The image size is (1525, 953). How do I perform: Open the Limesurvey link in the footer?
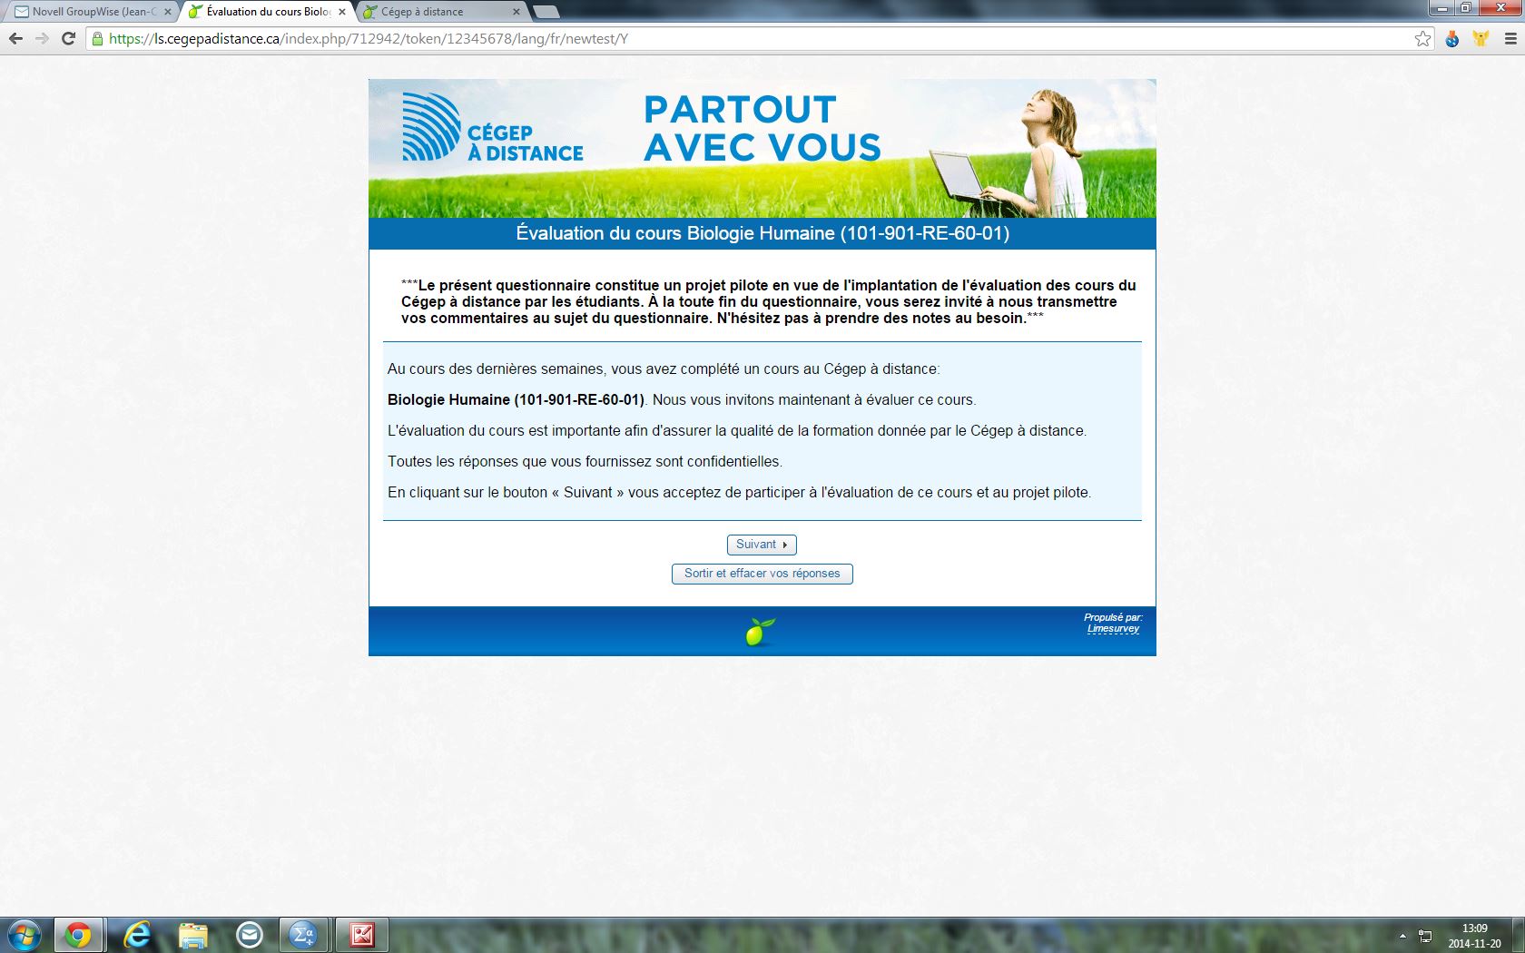[x=1113, y=629]
